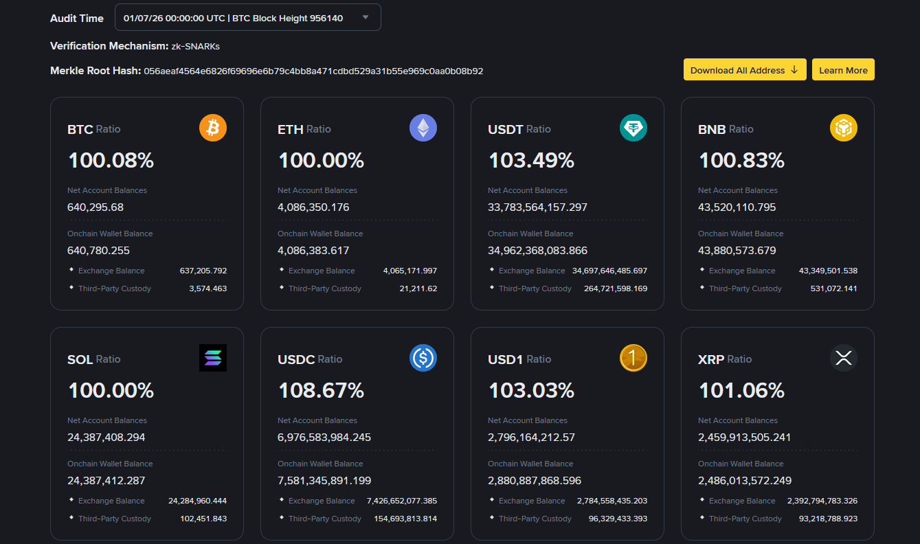This screenshot has width=920, height=544.
Task: Click the XRP logo icon
Action: pyautogui.click(x=844, y=358)
